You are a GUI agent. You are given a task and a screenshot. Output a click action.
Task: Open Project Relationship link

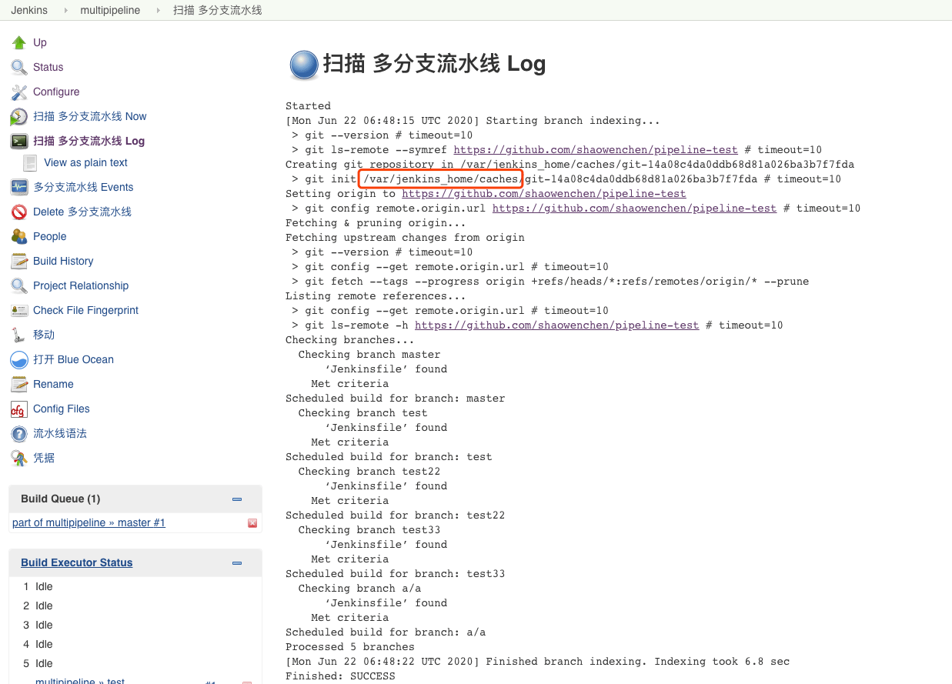pyautogui.click(x=81, y=285)
